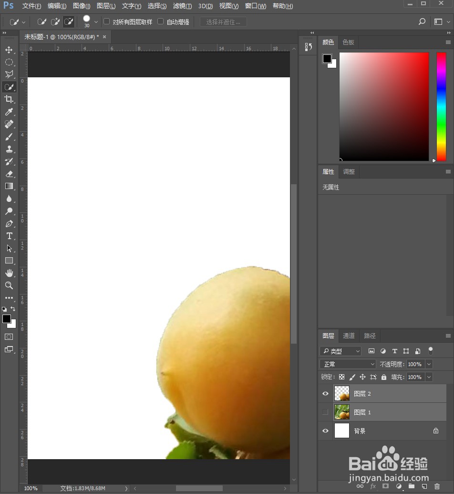Select the Eraser tool
Image resolution: width=454 pixels, height=494 pixels.
(10, 174)
